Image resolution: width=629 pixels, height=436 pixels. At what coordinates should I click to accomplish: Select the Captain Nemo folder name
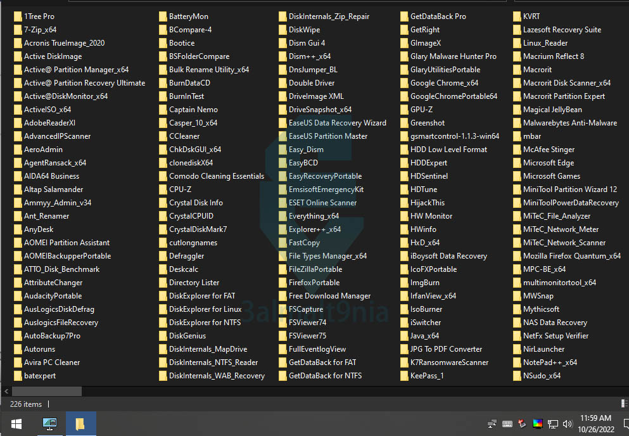tap(193, 110)
